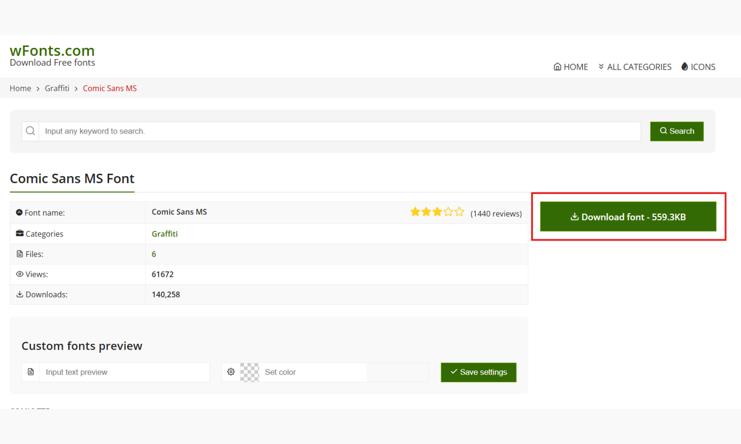Click the Files count value 6

coord(154,254)
